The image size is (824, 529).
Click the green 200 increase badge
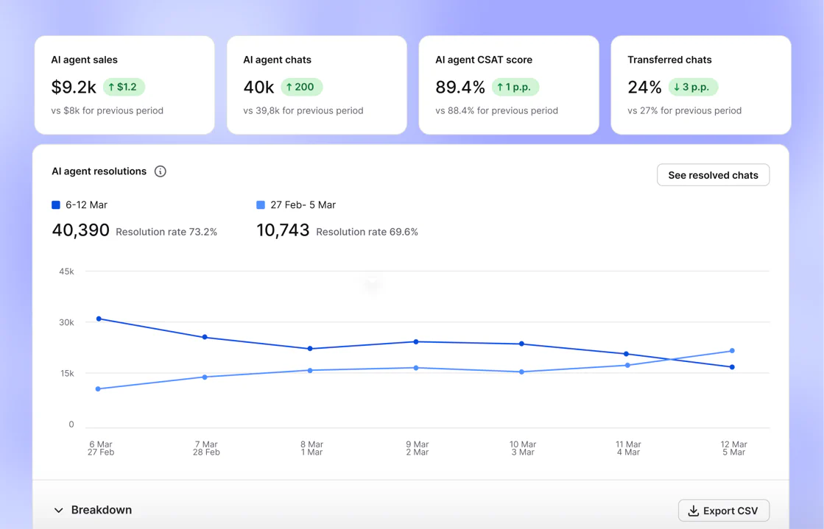pos(302,87)
